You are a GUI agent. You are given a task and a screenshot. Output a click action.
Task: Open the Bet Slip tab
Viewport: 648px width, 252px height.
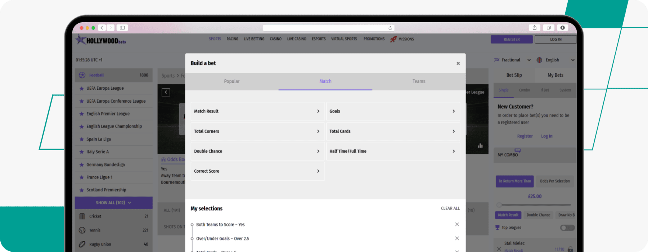click(x=514, y=75)
